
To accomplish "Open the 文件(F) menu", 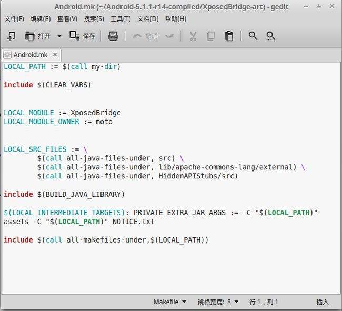I will 14,19.
